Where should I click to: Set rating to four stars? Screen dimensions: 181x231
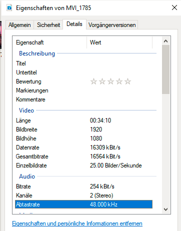(119, 81)
